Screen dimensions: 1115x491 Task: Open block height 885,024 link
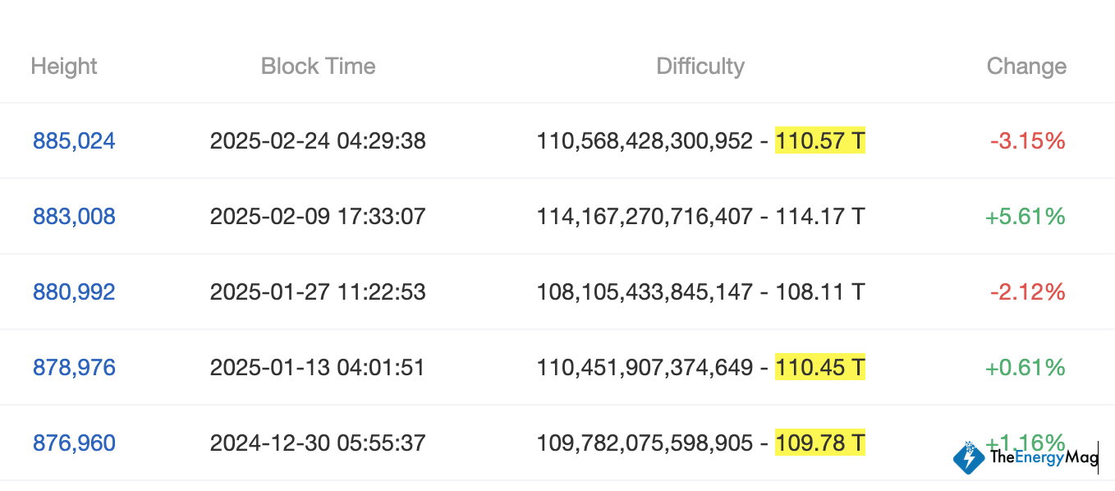(74, 141)
